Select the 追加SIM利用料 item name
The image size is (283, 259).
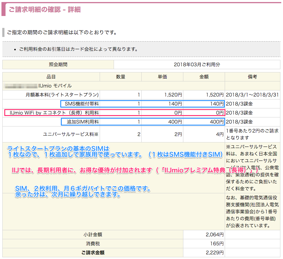point(83,122)
